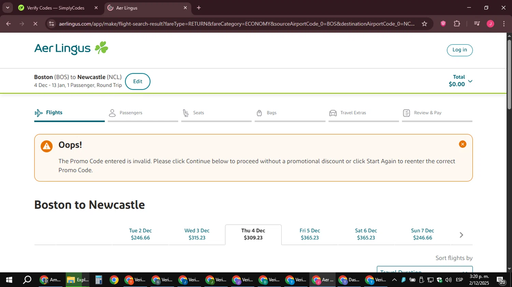512x287 pixels.
Task: Open notification center with 20 badge
Action: tap(501, 281)
